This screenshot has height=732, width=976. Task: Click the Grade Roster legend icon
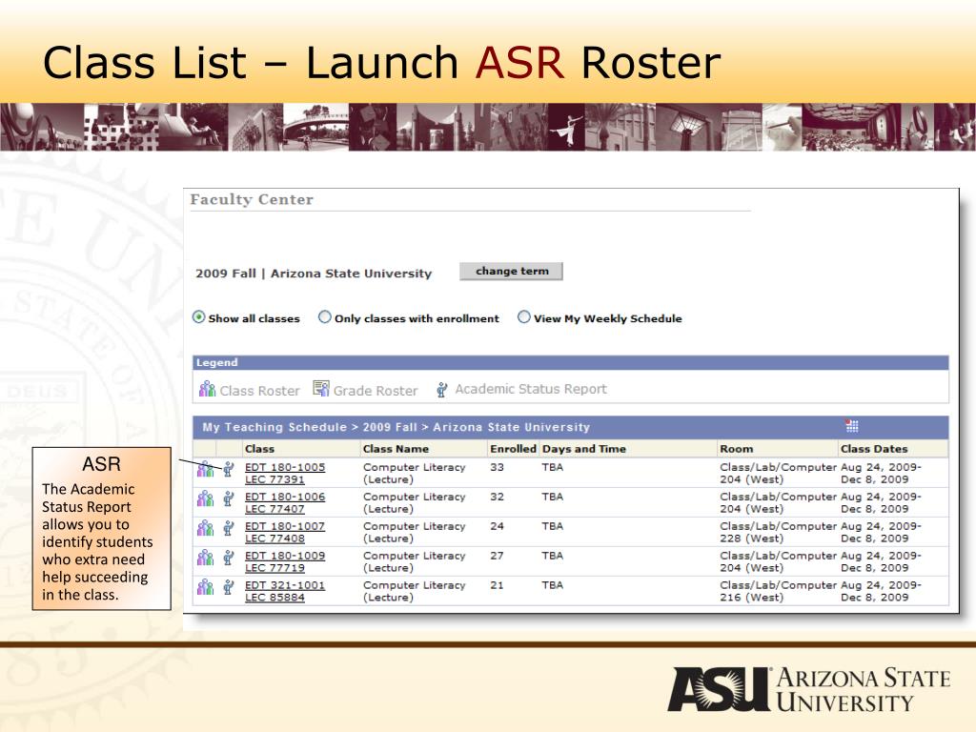coord(321,389)
